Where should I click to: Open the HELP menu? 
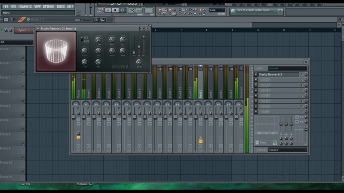[70, 6]
